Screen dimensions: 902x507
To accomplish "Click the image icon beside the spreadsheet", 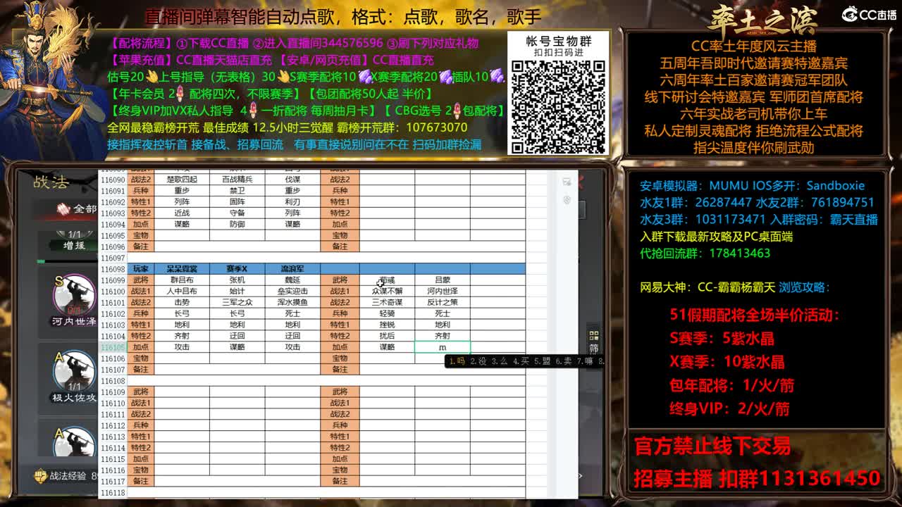I will tap(567, 182).
